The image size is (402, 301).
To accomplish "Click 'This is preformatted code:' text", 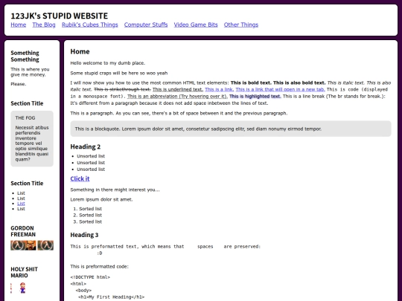I will click(x=100, y=267).
